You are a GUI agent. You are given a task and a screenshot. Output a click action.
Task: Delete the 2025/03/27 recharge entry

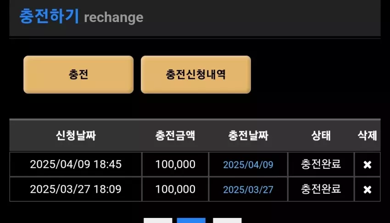(367, 190)
